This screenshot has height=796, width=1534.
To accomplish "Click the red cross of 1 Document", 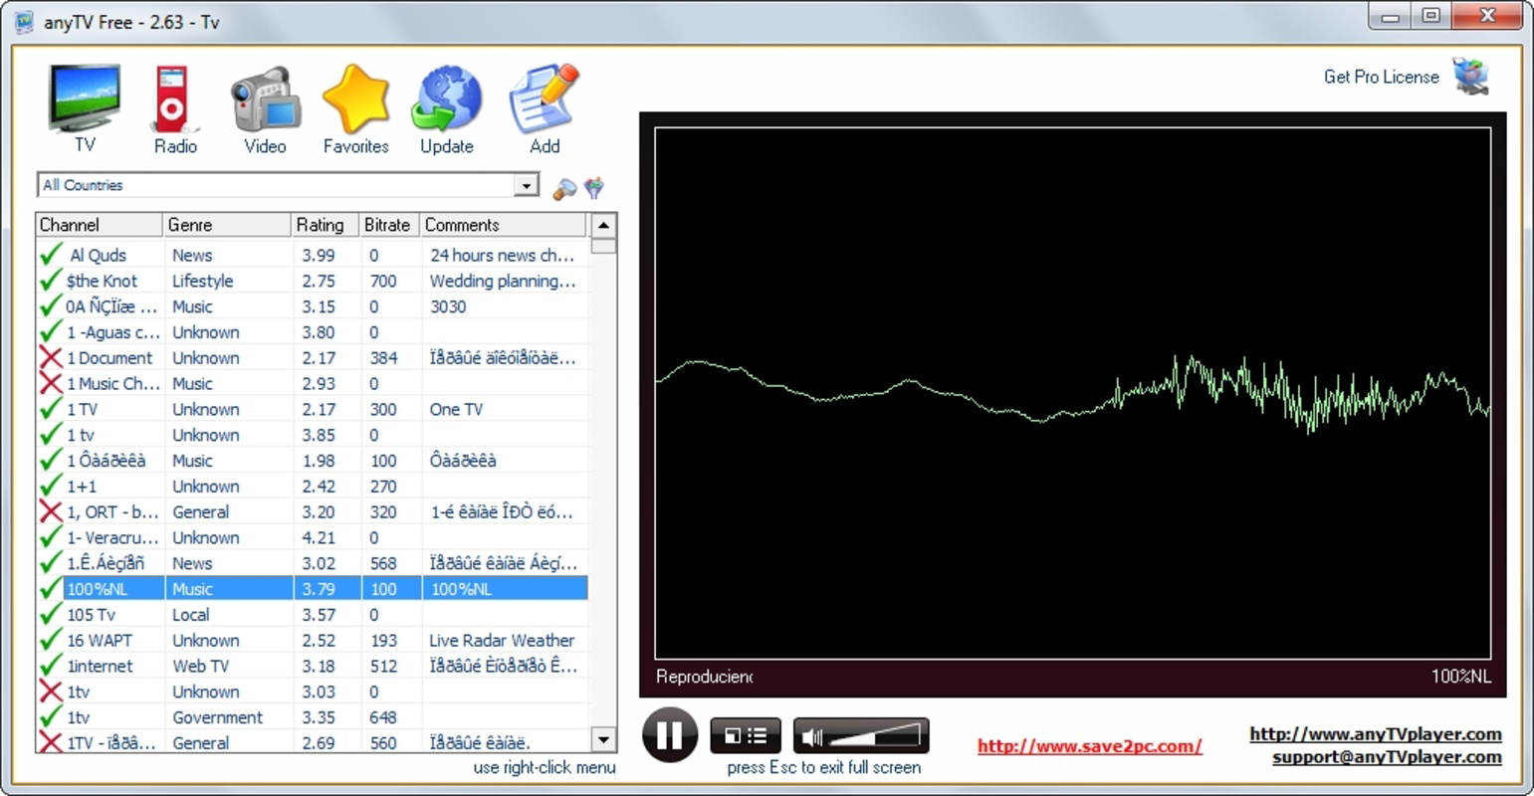I will [51, 357].
